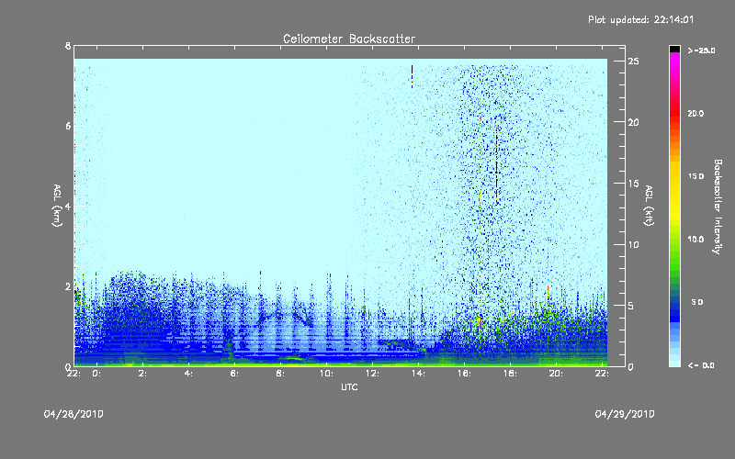Click the '20:' UTC time tick label

click(x=556, y=374)
